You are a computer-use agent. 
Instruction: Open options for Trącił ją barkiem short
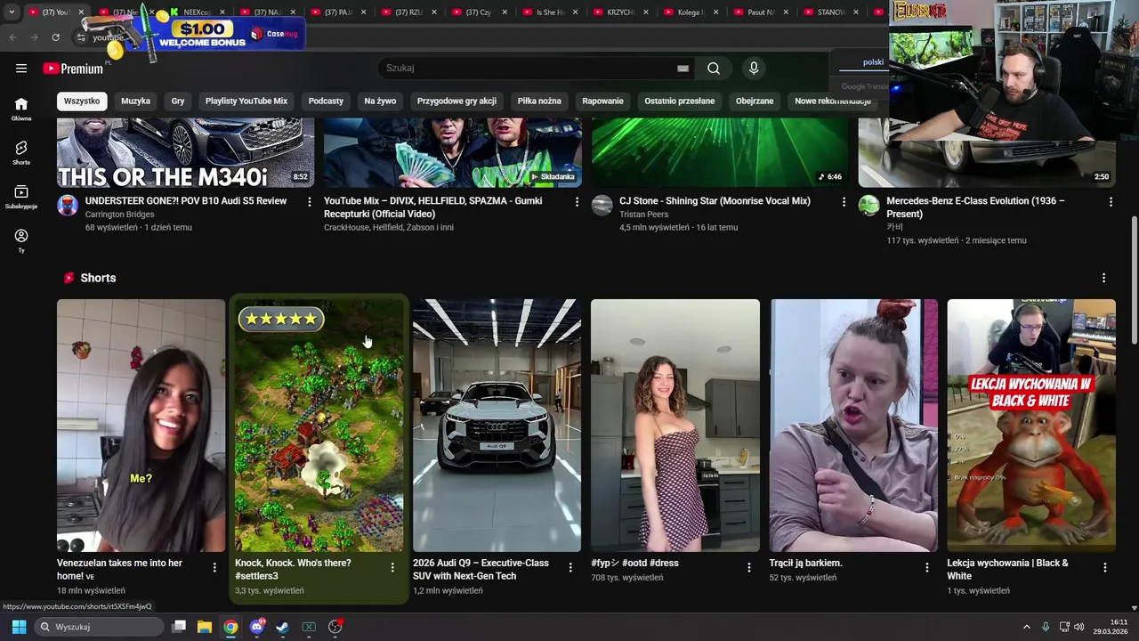pyautogui.click(x=926, y=567)
